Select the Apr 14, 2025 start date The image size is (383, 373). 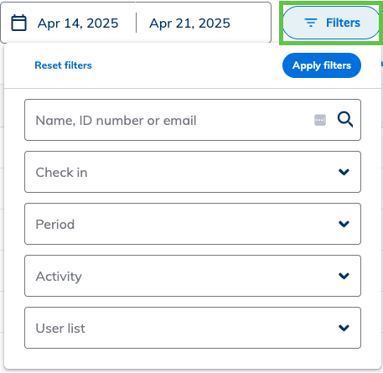78,23
